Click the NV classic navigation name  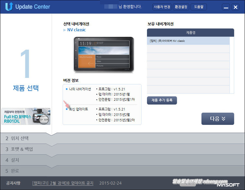[x=76, y=30]
